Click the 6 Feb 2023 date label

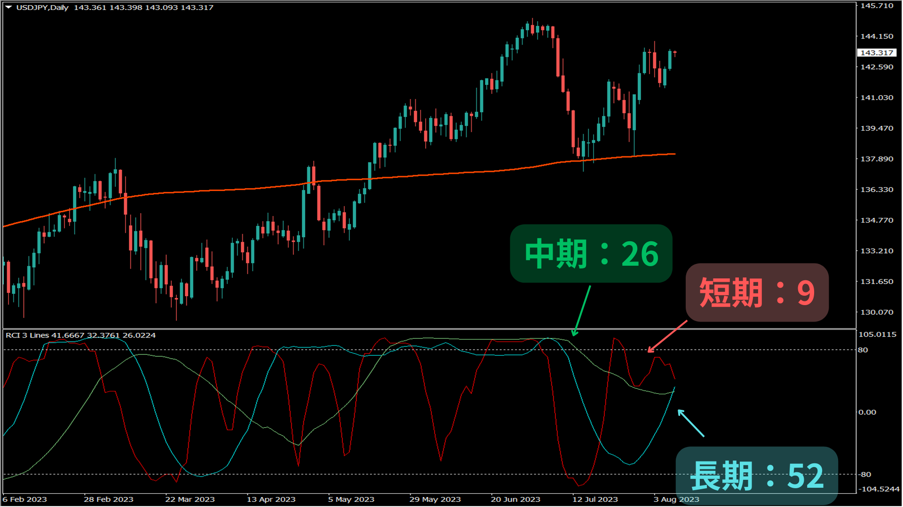[x=25, y=499]
